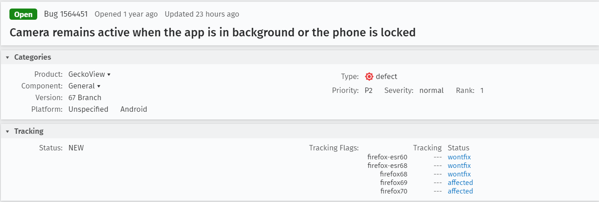599x202 pixels.
Task: Open the General component dropdown arrow
Action: (x=99, y=86)
